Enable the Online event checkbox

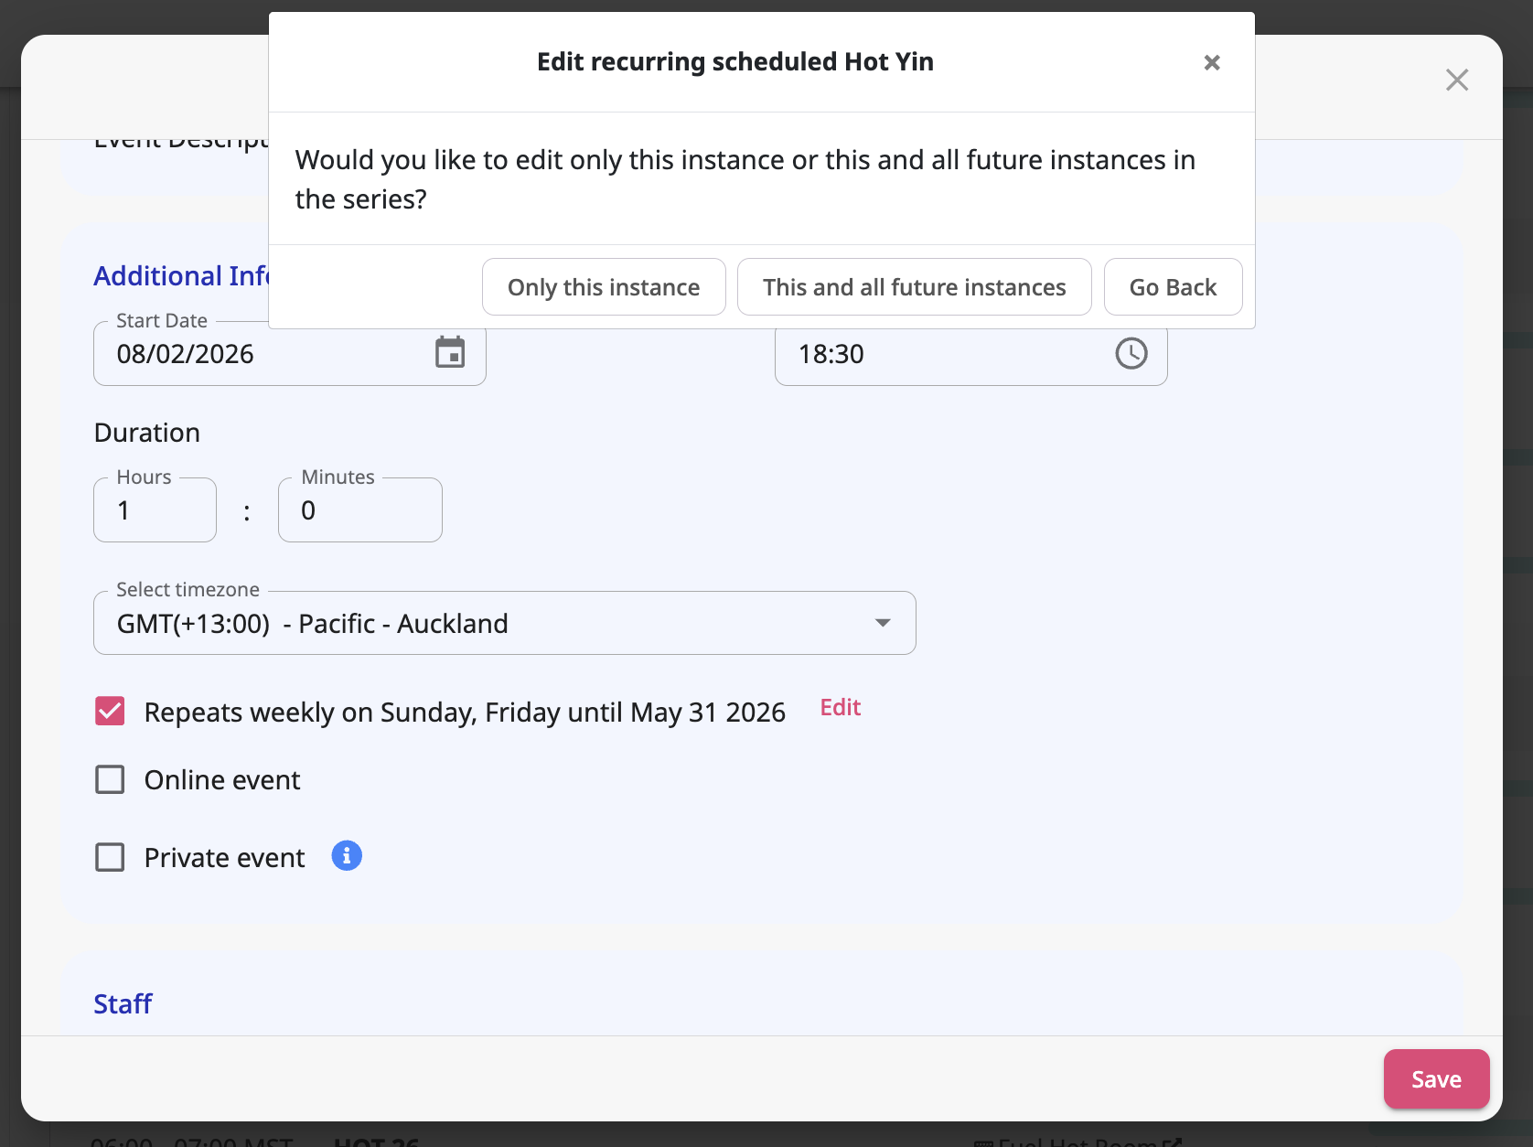click(110, 779)
